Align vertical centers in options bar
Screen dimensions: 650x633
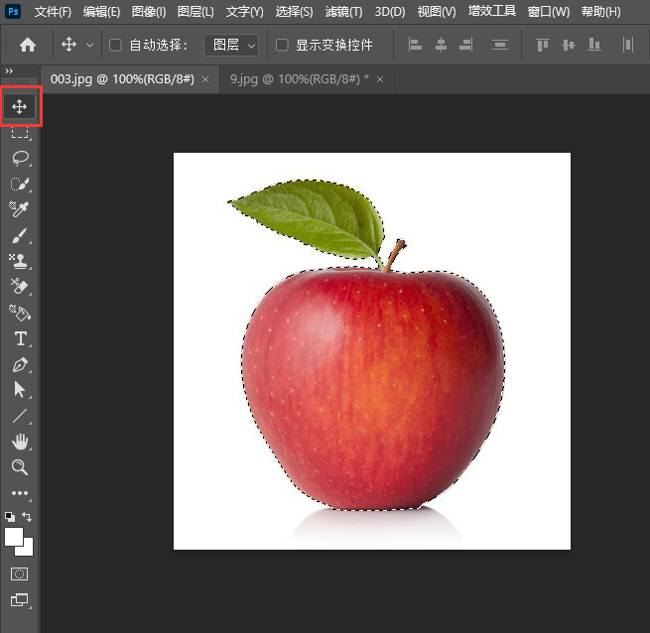(569, 45)
